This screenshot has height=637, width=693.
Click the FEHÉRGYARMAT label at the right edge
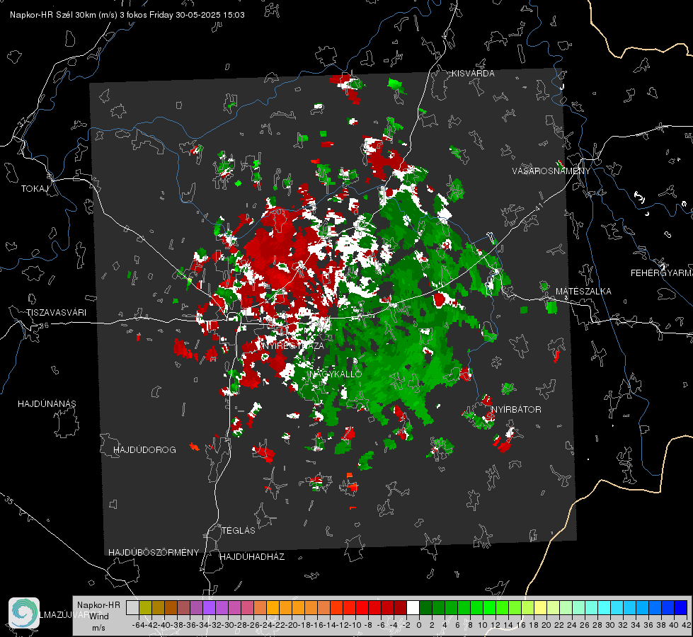click(x=662, y=273)
